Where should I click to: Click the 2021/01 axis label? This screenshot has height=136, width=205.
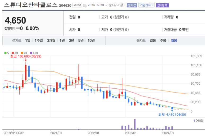[56, 133]
